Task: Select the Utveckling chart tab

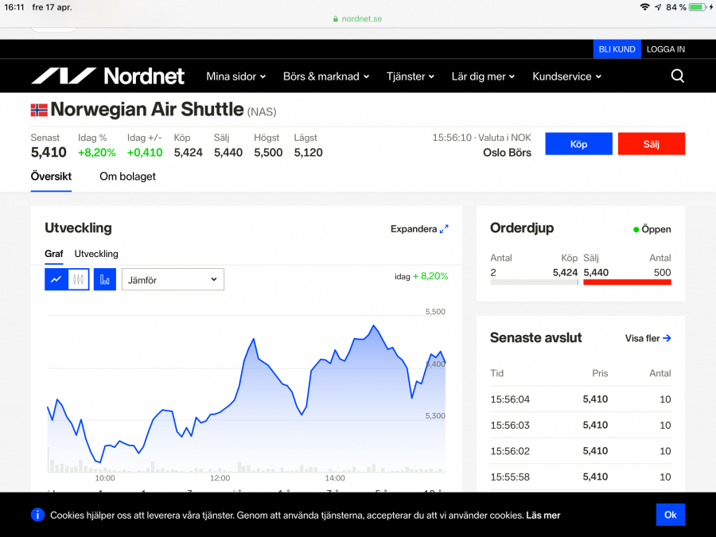Action: coord(96,254)
